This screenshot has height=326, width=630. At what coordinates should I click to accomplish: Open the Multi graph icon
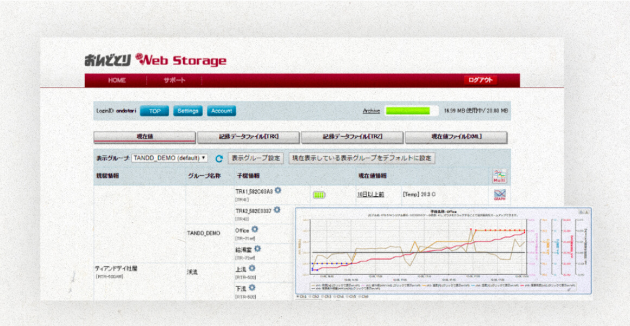pos(500,176)
